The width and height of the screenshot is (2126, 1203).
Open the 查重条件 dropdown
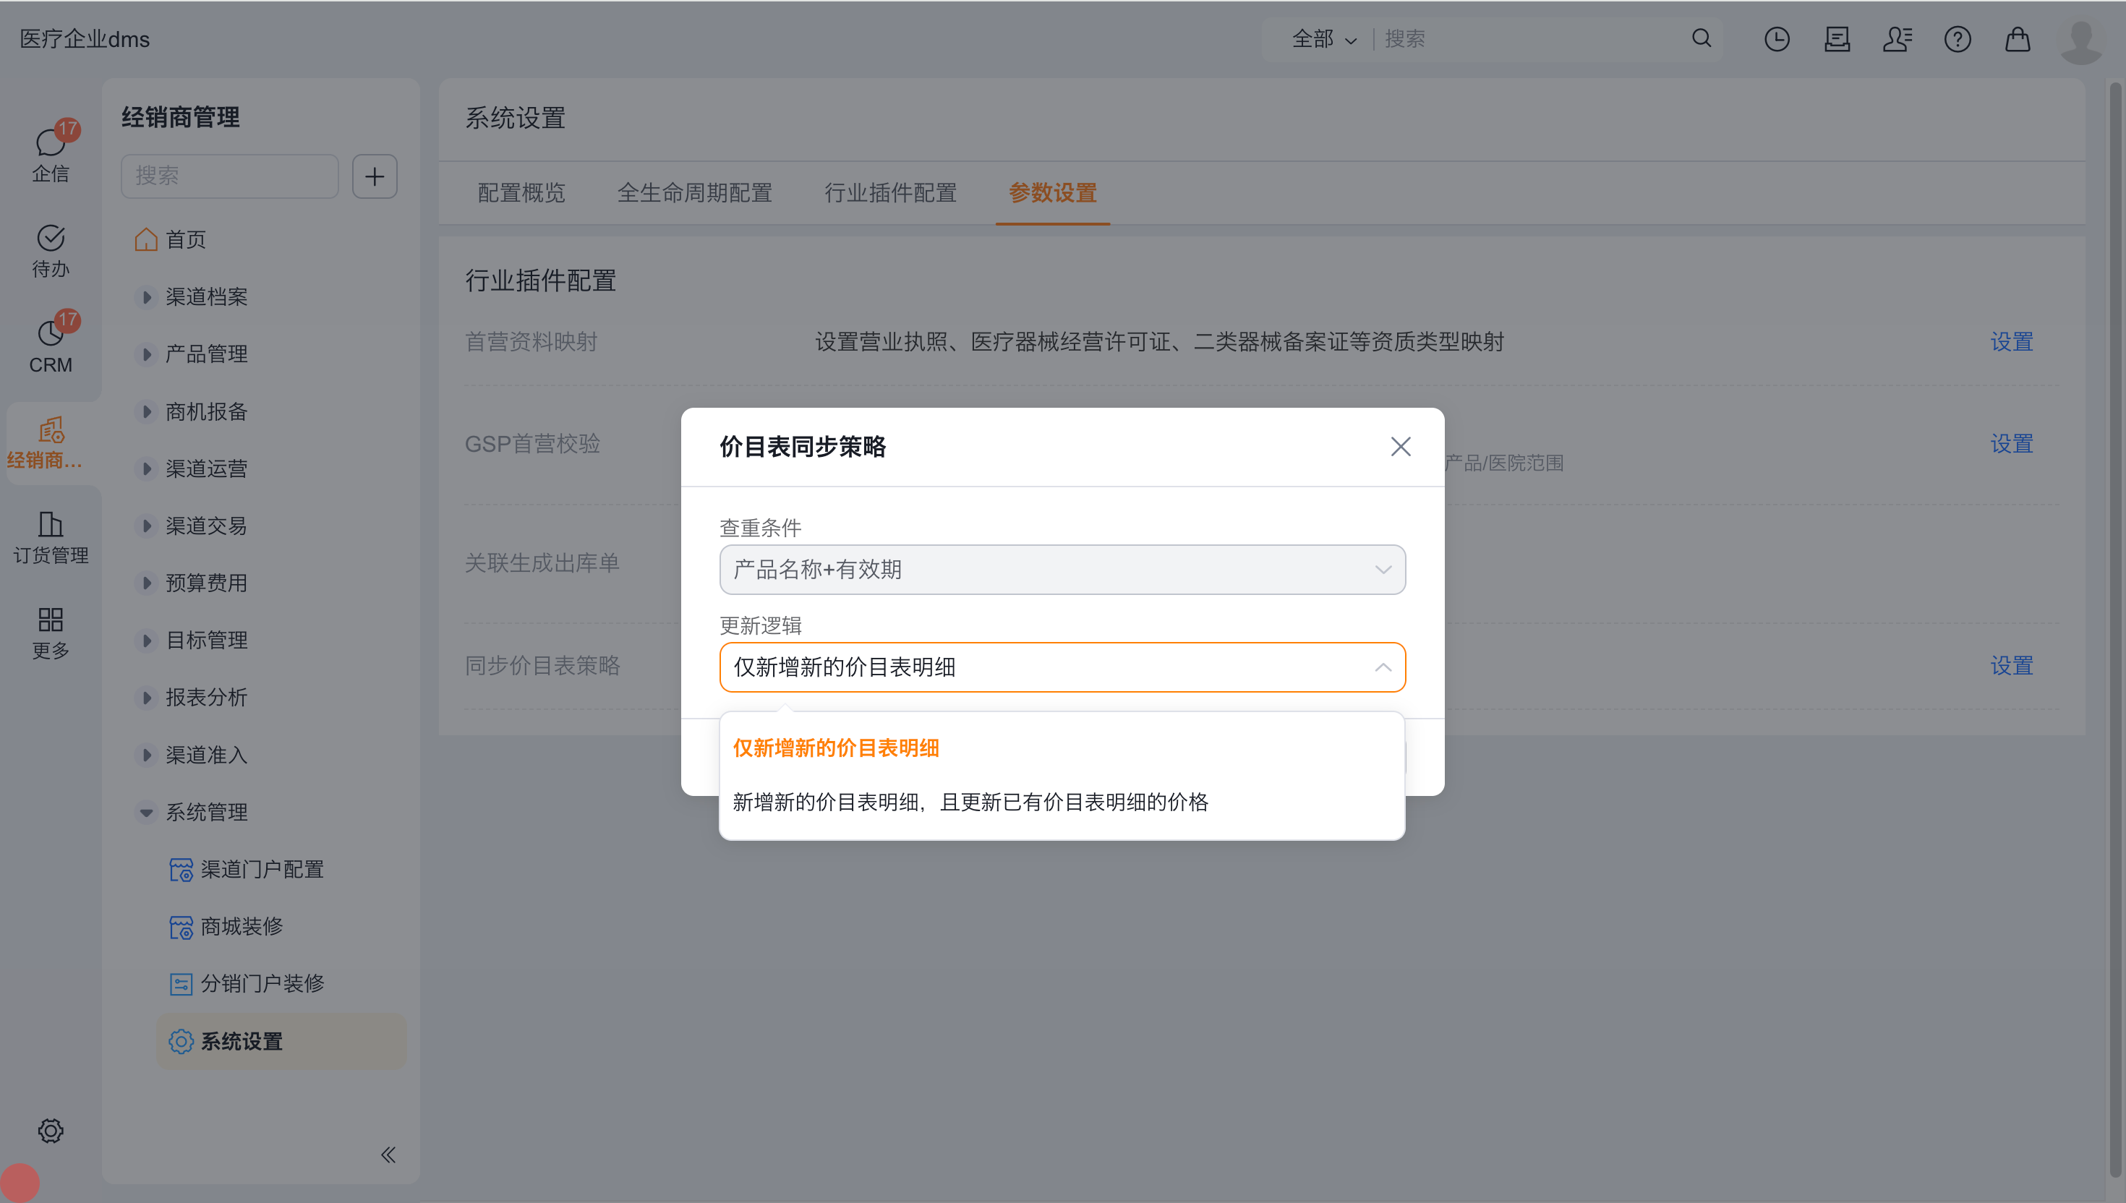pos(1062,569)
